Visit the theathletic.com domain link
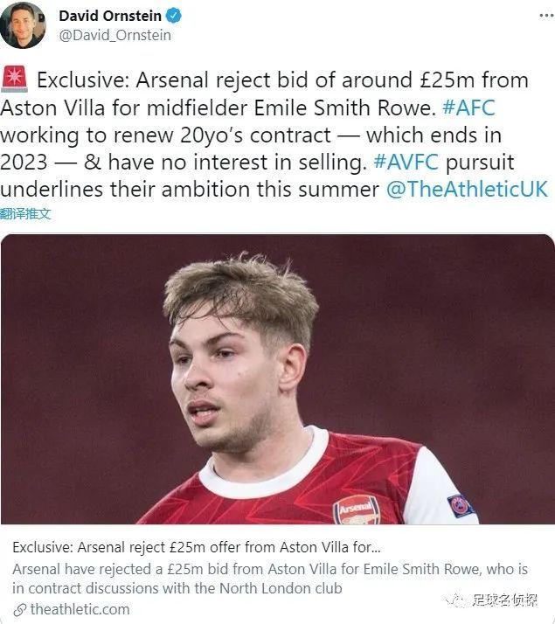 (80, 609)
